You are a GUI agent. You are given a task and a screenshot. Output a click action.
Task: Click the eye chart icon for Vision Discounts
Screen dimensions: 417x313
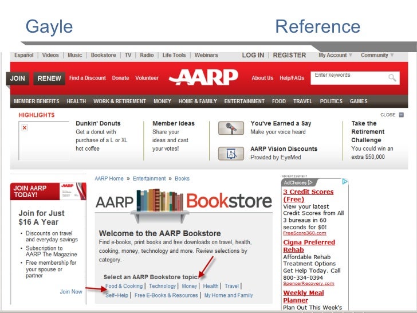231,154
